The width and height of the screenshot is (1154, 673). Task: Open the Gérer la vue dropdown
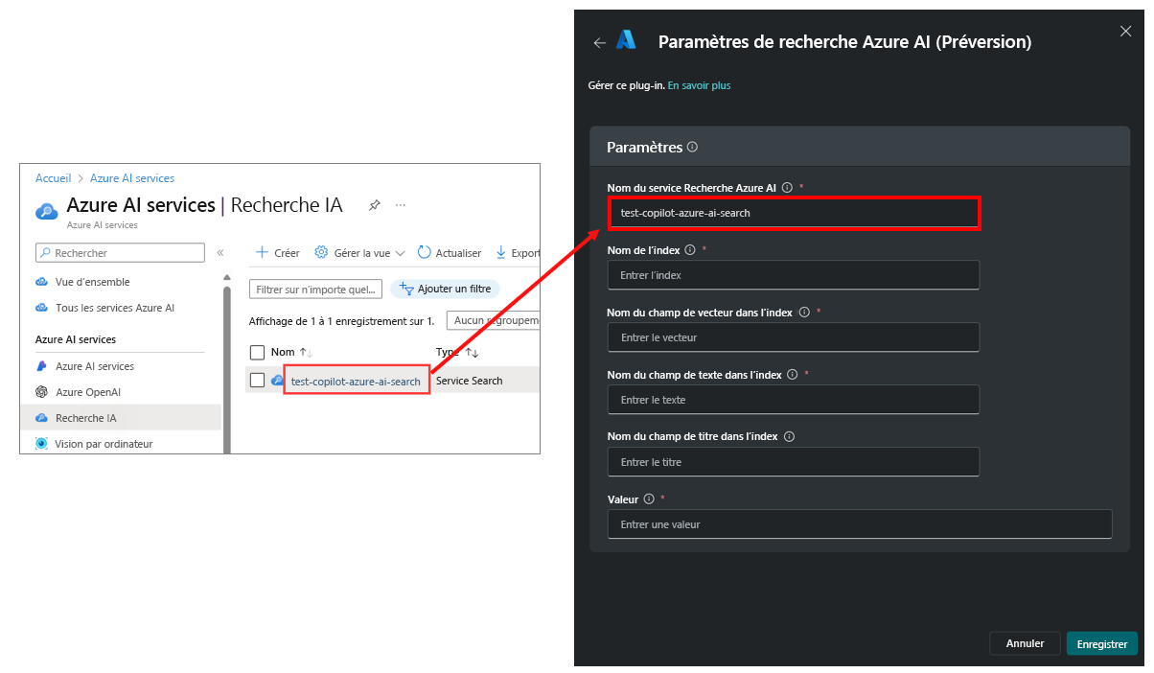click(x=360, y=252)
